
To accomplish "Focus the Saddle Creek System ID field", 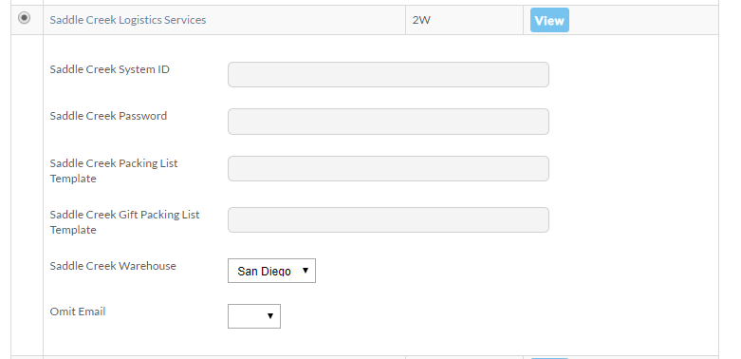I will click(x=388, y=75).
